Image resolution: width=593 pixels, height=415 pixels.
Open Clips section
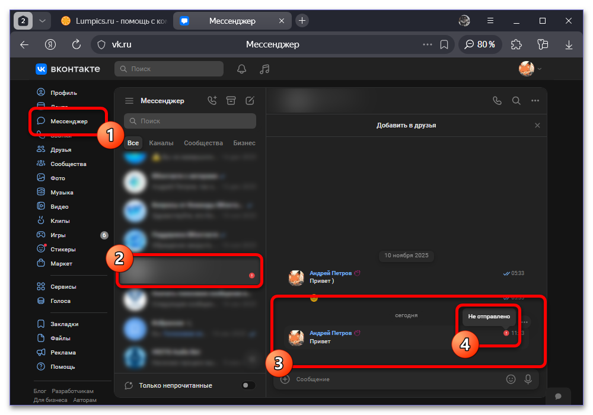coord(53,221)
